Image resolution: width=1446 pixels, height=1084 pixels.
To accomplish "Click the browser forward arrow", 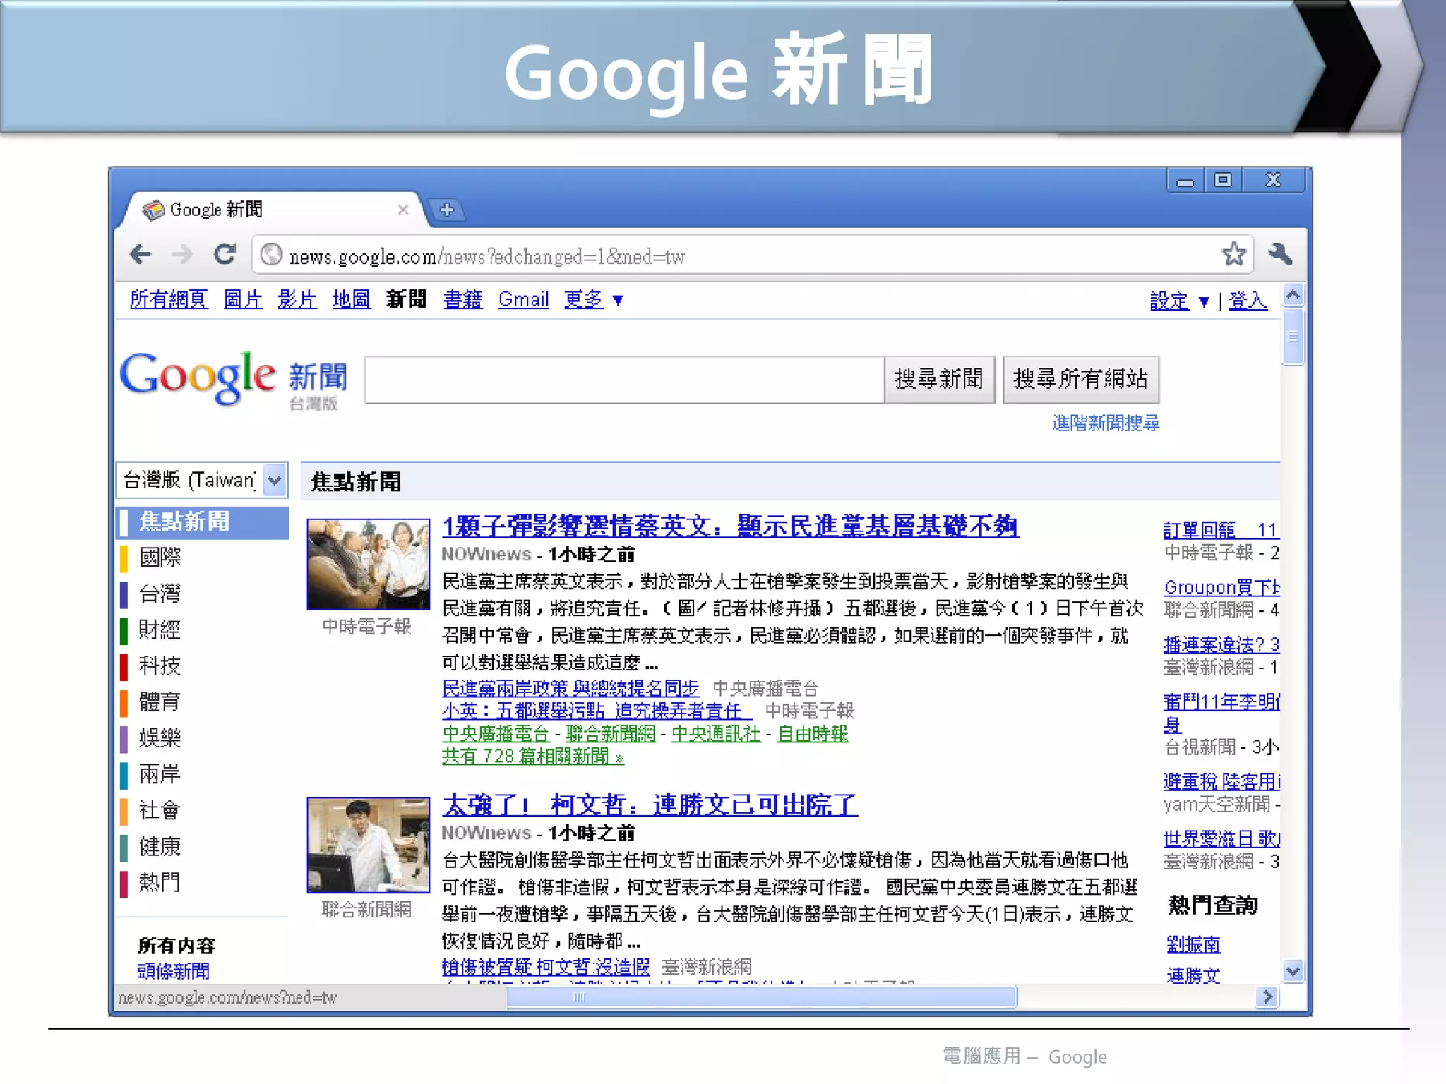I will click(x=182, y=254).
